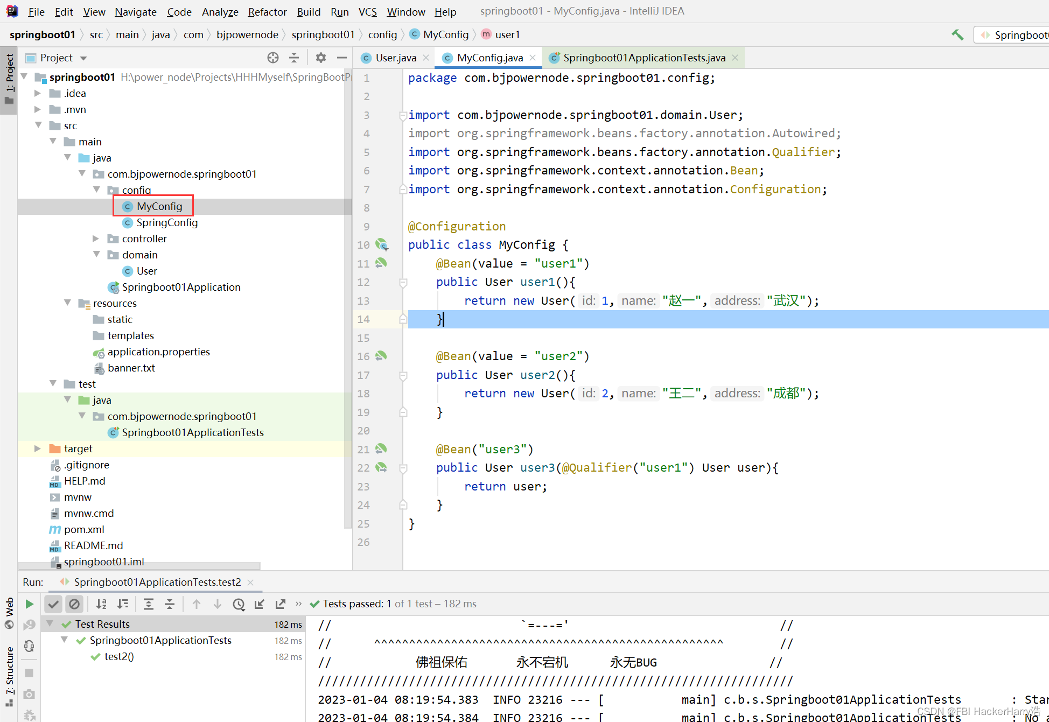Click collapse all icon in Project panel
This screenshot has width=1049, height=722.
(x=294, y=58)
